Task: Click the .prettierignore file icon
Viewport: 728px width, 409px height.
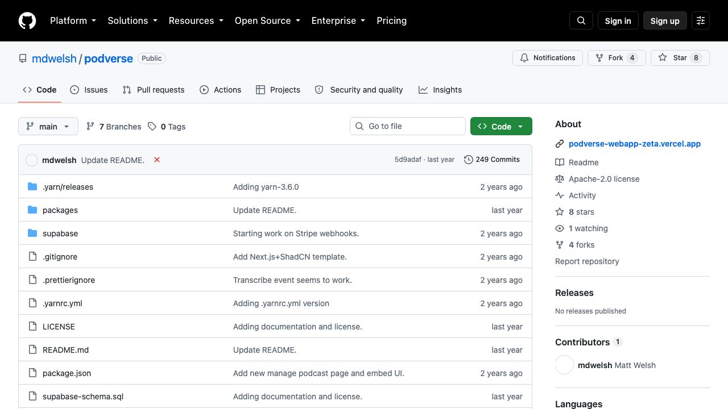Action: [x=32, y=280]
